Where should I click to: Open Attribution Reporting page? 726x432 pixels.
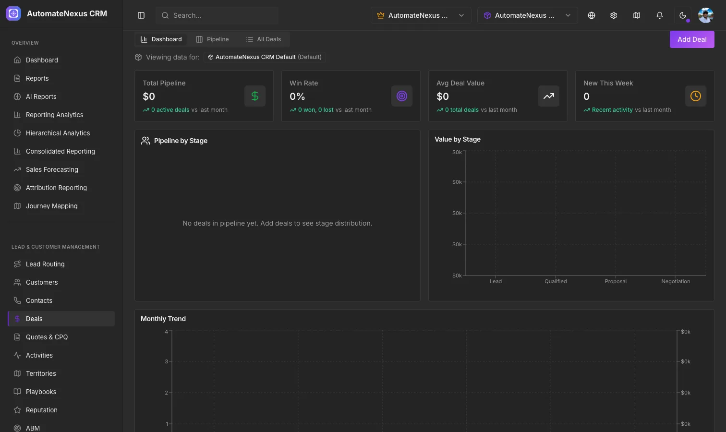pos(61,188)
